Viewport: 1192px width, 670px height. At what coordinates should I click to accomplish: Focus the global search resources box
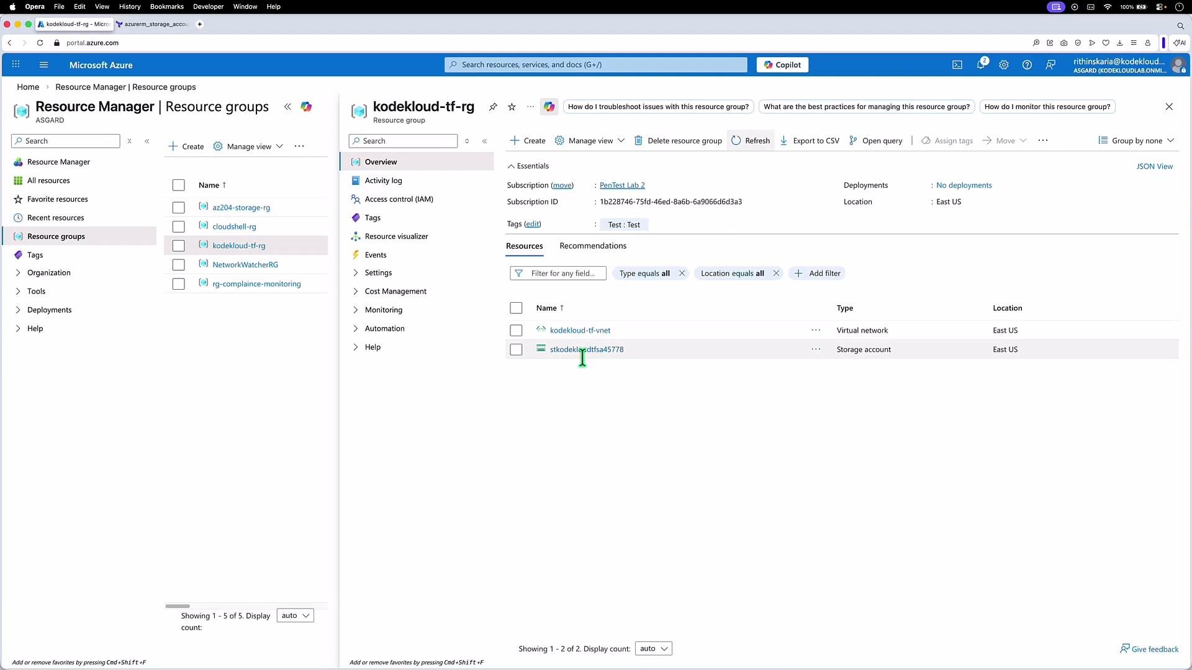point(596,65)
